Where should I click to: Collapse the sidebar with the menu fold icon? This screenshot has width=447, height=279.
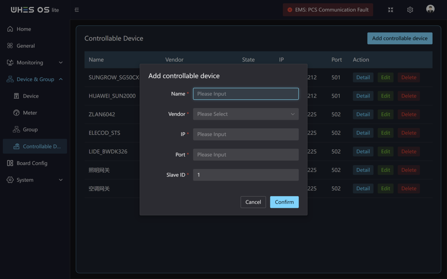pyautogui.click(x=77, y=10)
